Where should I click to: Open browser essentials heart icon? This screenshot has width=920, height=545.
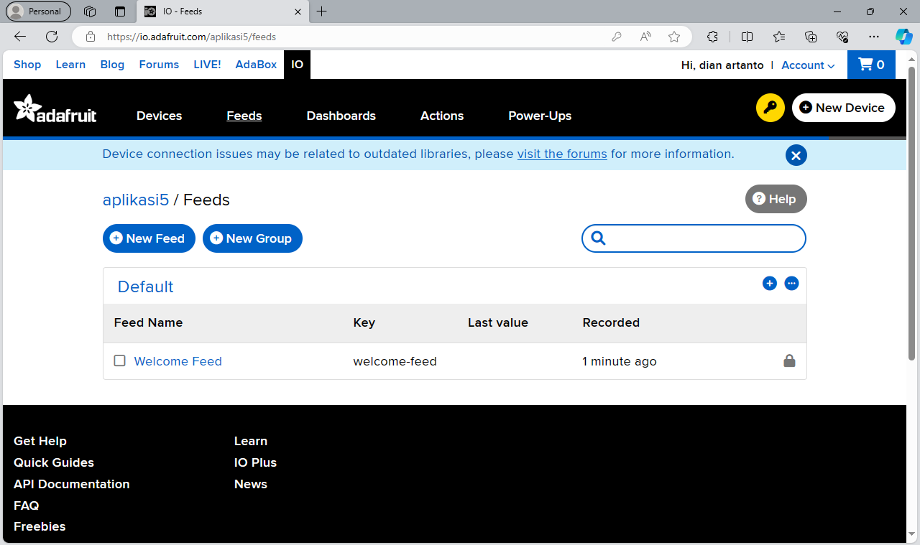pos(842,37)
